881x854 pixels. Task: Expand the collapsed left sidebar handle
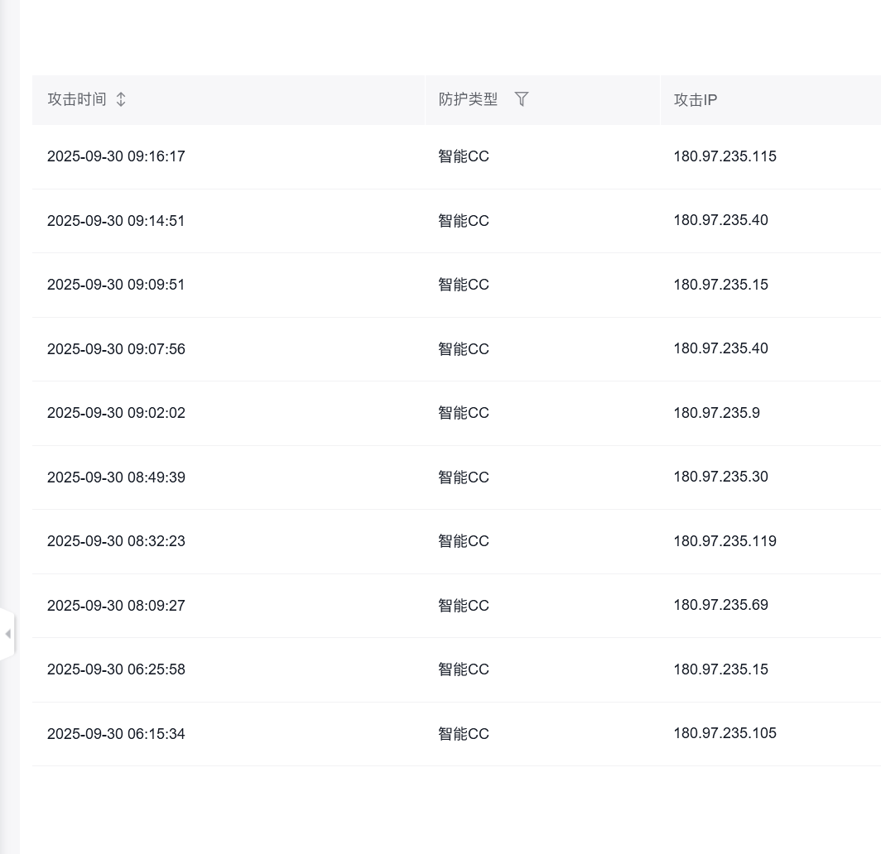7,634
